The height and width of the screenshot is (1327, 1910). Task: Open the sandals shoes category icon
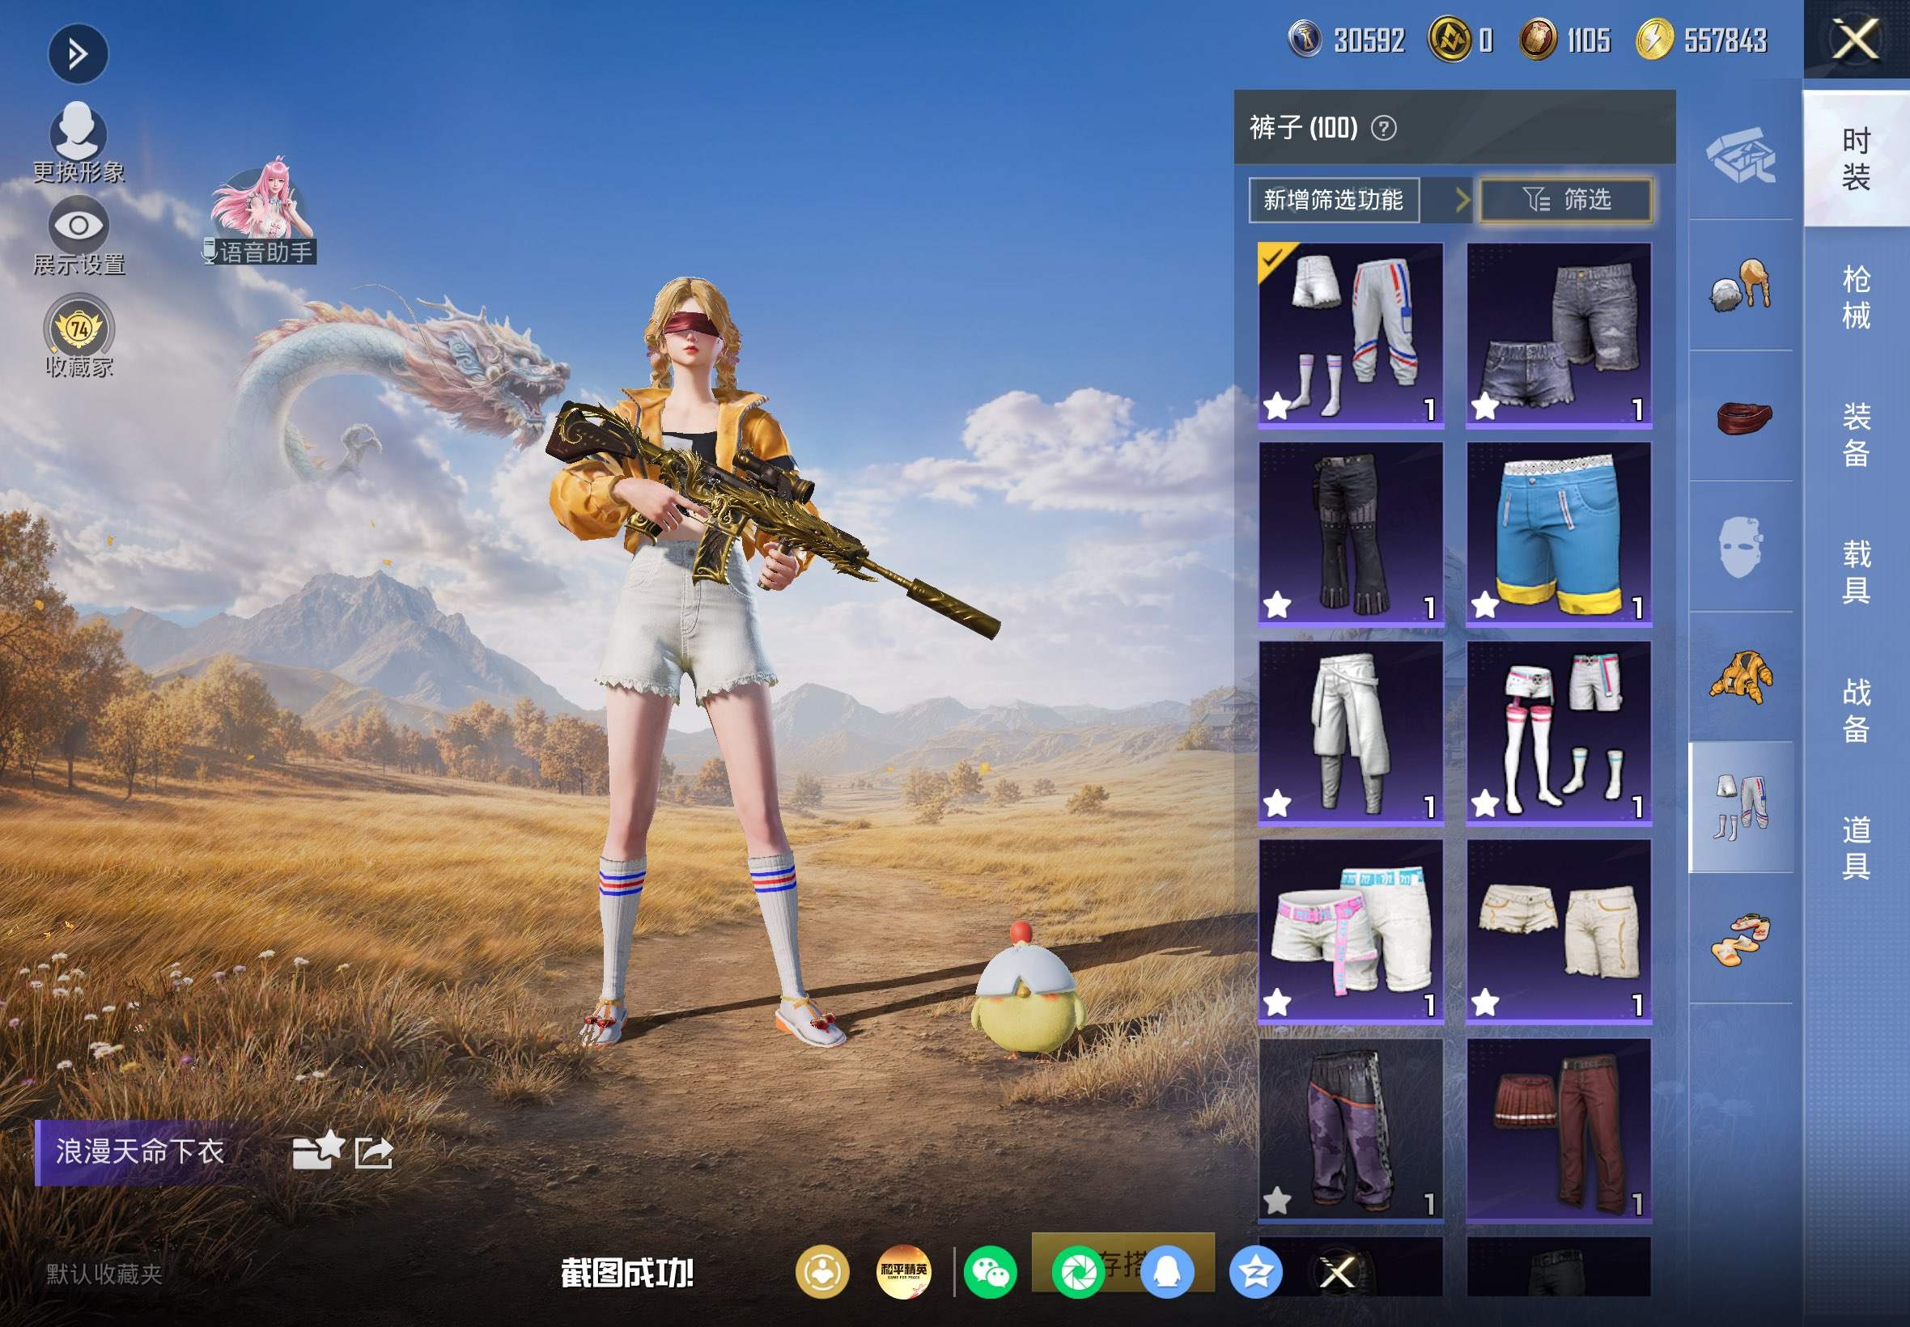(x=1740, y=939)
